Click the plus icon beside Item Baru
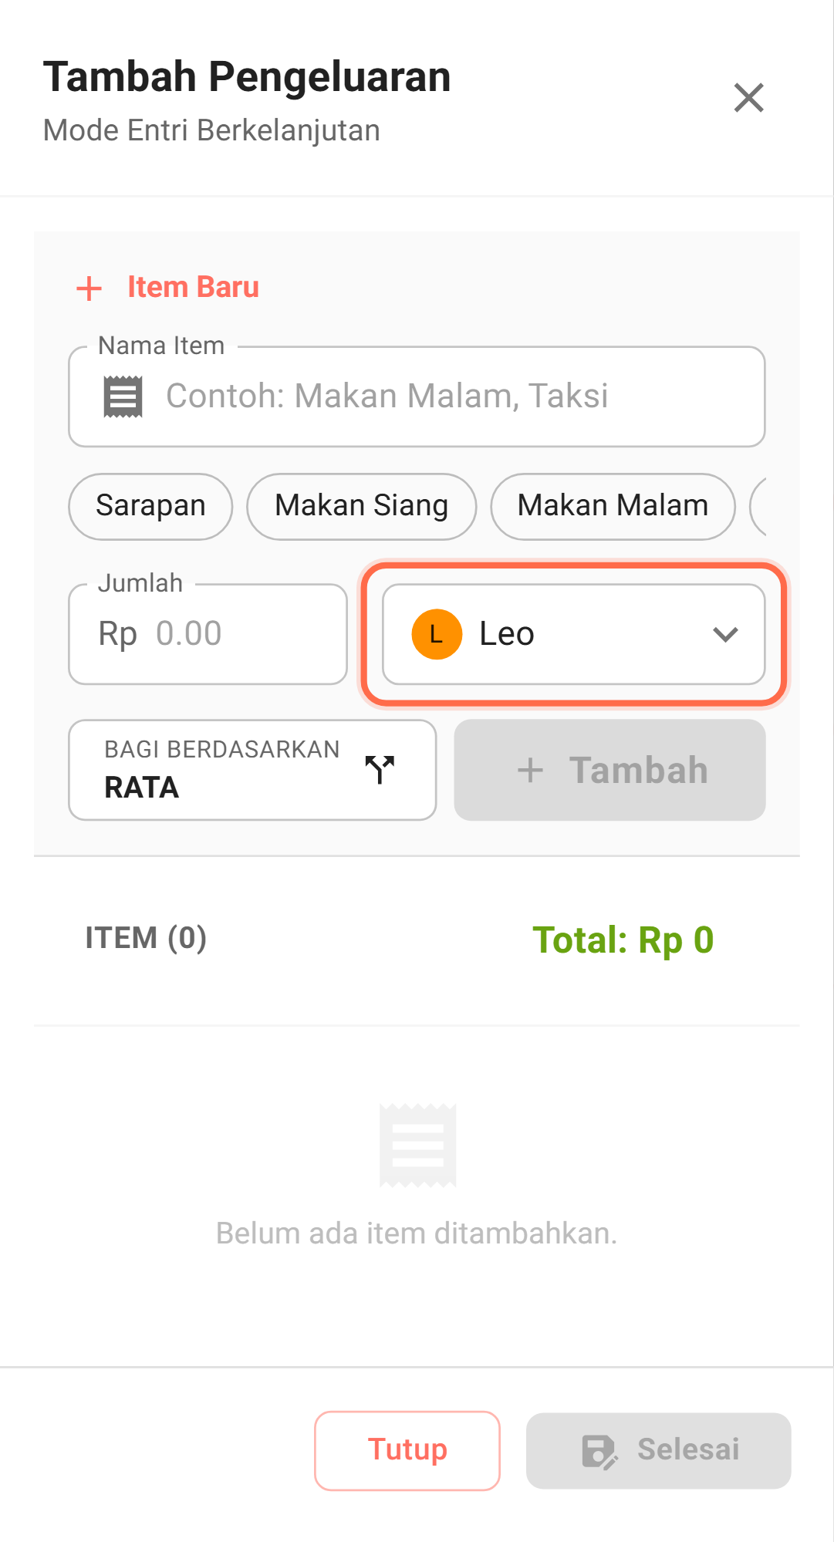 89,288
